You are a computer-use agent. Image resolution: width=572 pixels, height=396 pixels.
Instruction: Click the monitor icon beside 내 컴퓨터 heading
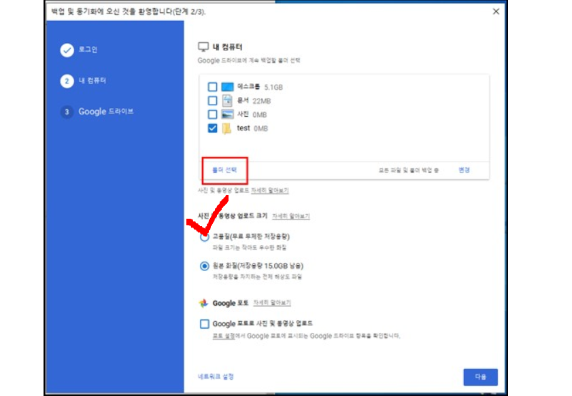click(x=203, y=48)
